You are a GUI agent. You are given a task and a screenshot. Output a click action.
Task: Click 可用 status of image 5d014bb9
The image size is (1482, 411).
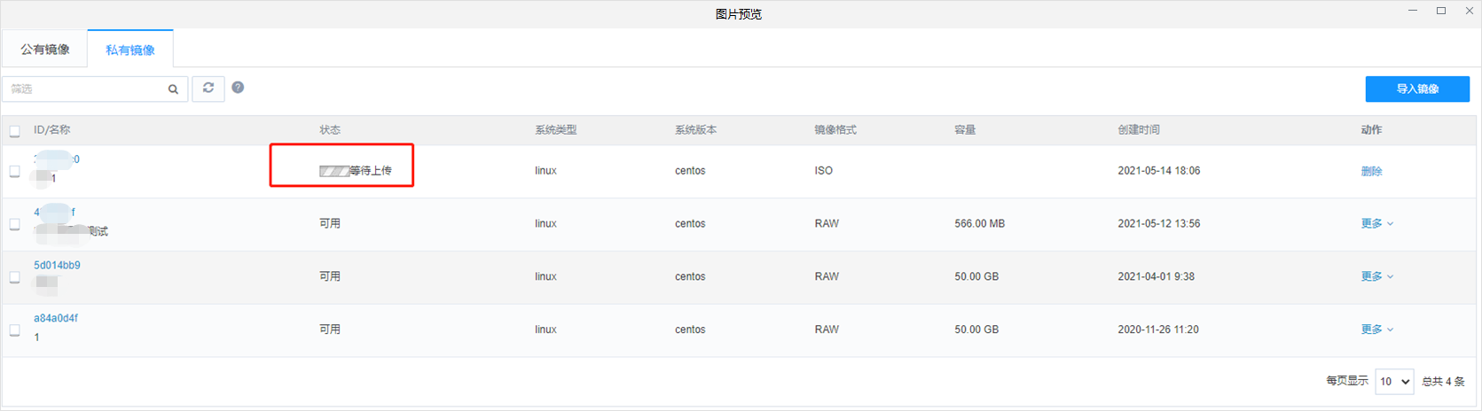330,276
